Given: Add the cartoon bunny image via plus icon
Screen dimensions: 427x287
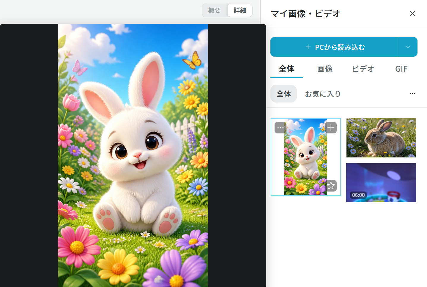Looking at the screenshot, I should (x=331, y=128).
